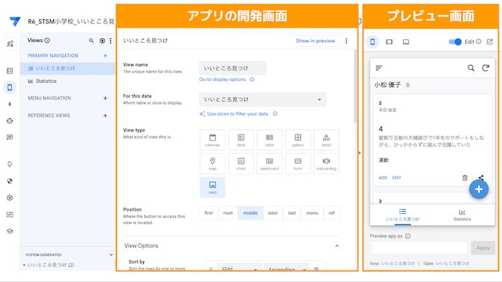Open Views panel three-dot menu
The width and height of the screenshot is (502, 282).
click(110, 41)
